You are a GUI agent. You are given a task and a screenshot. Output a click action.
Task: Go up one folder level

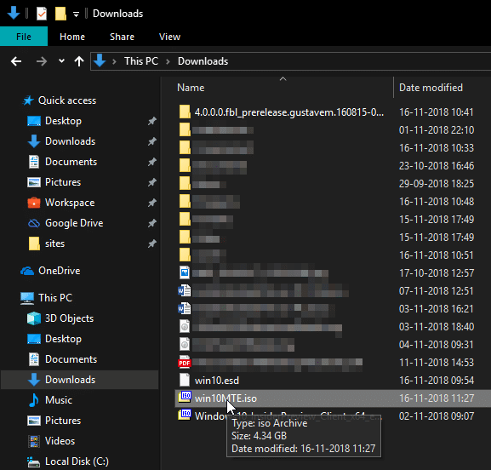click(79, 61)
